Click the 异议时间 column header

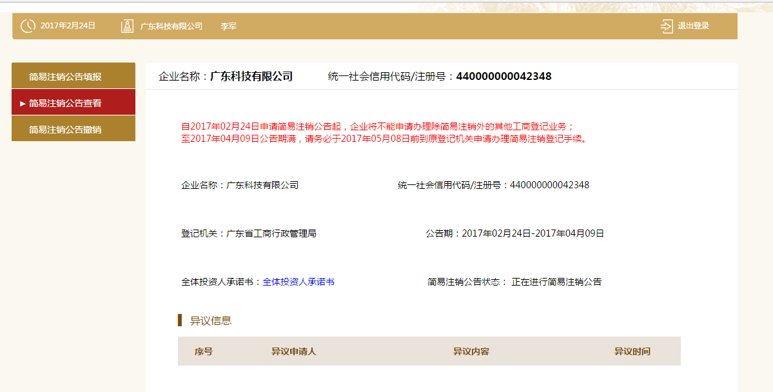[632, 351]
